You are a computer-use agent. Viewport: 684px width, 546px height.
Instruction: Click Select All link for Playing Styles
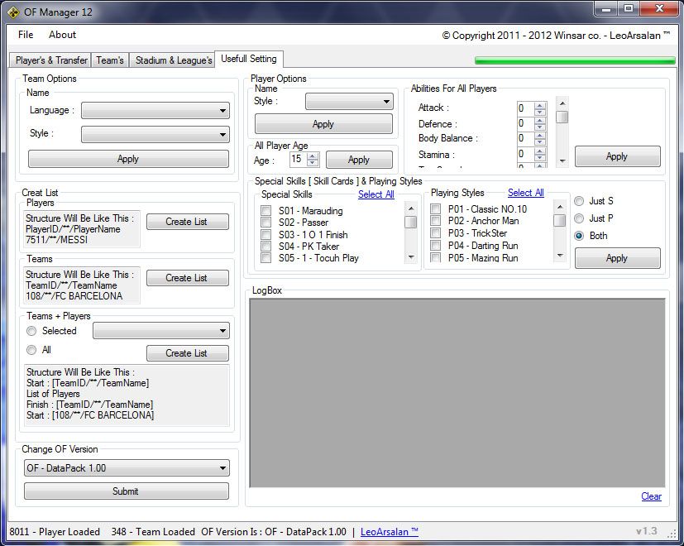click(x=525, y=194)
